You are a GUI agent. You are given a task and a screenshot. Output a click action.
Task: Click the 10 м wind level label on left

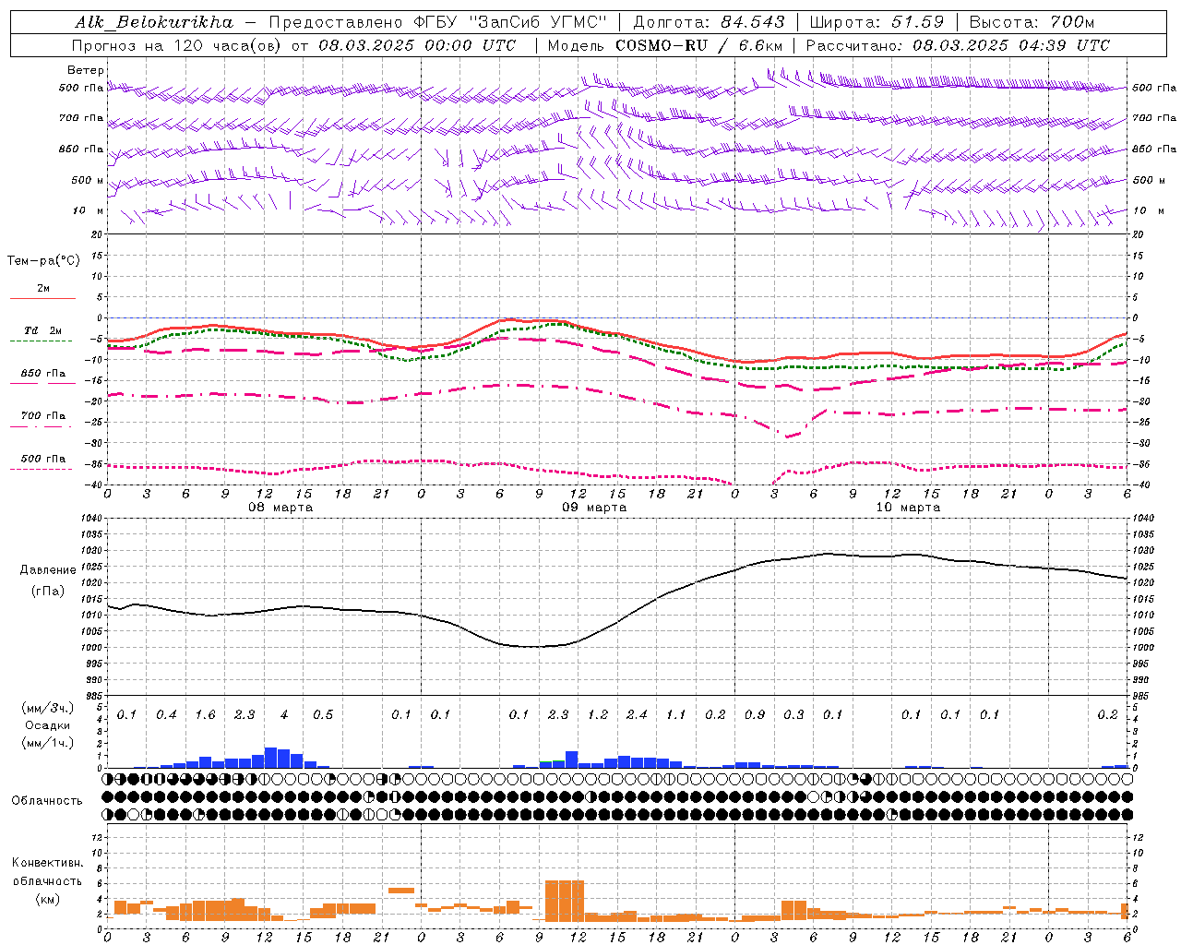pyautogui.click(x=89, y=211)
